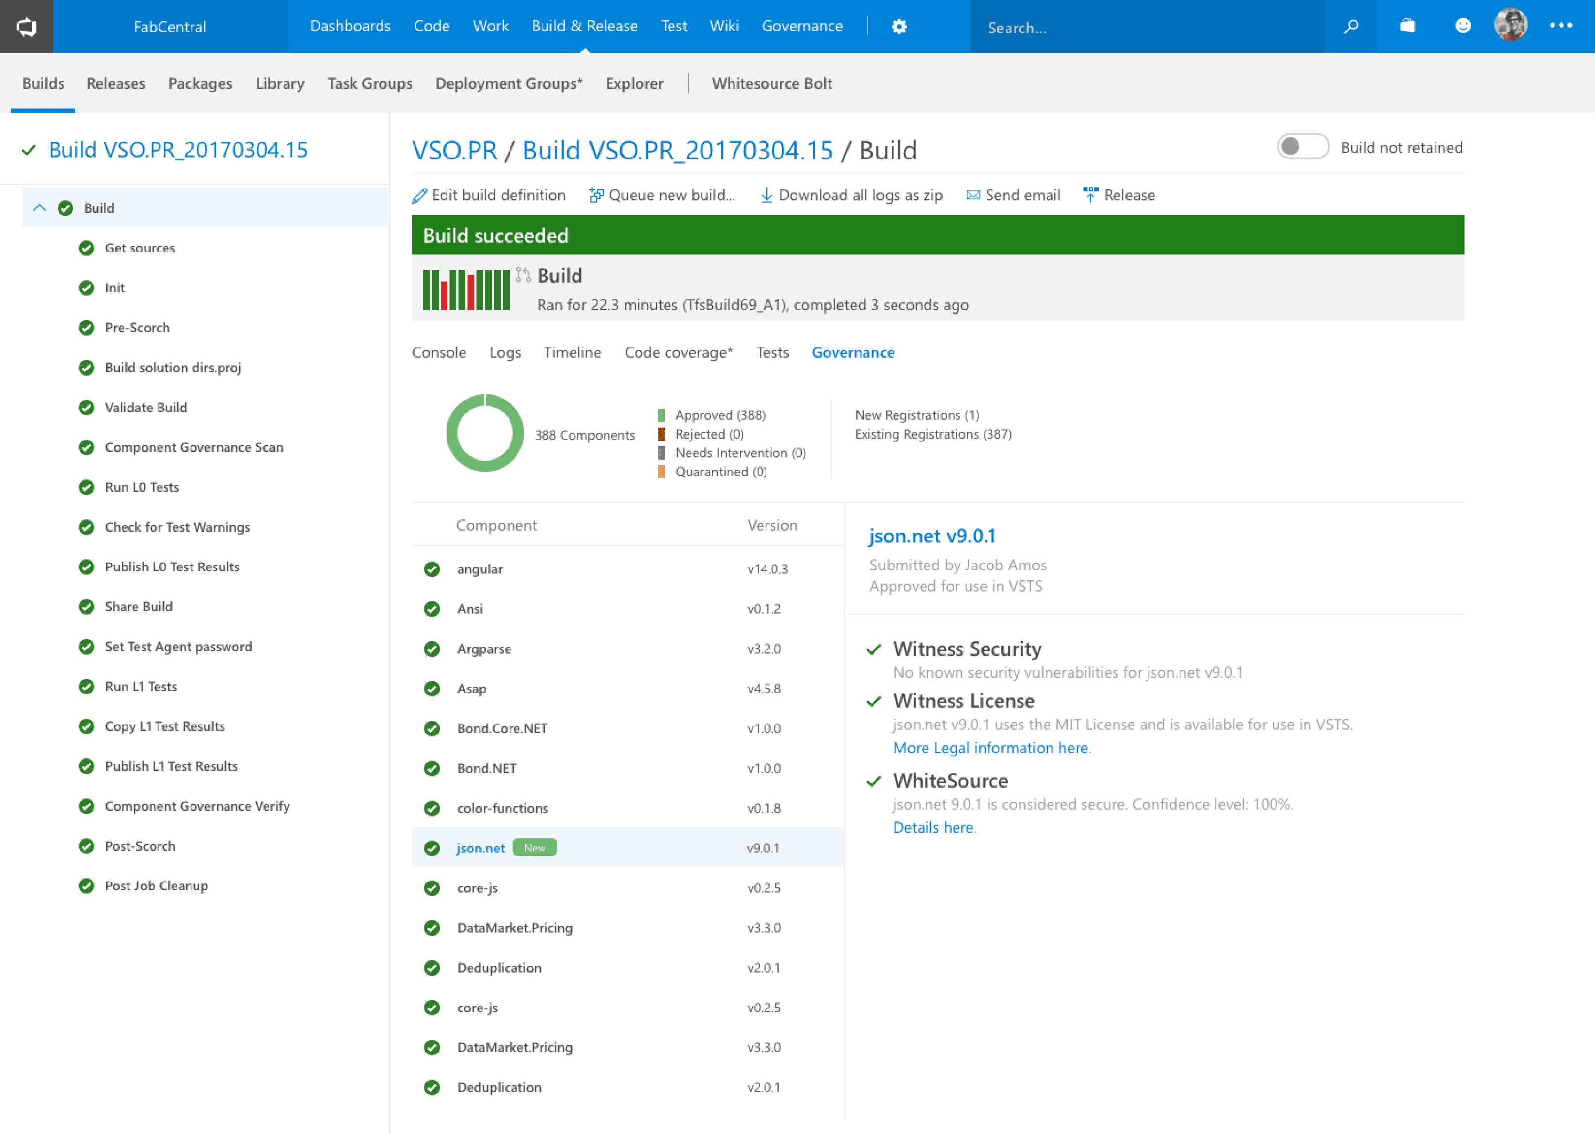Open the Wiki hub
1595x1134 pixels.
coord(724,26)
